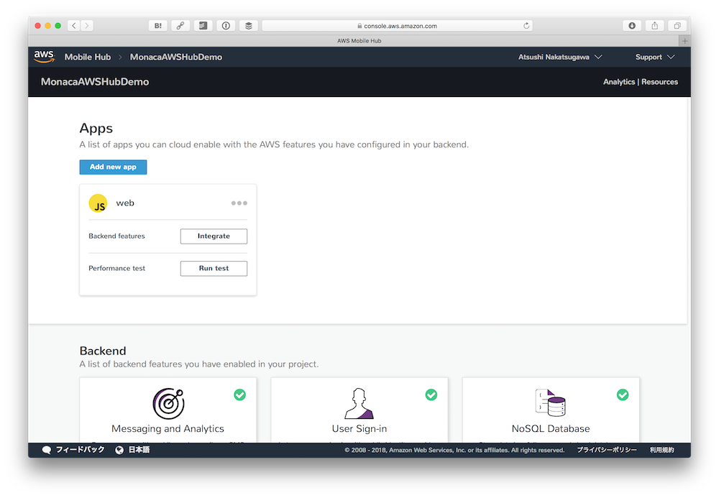Click the Add new app button
The image size is (719, 498).
point(114,167)
